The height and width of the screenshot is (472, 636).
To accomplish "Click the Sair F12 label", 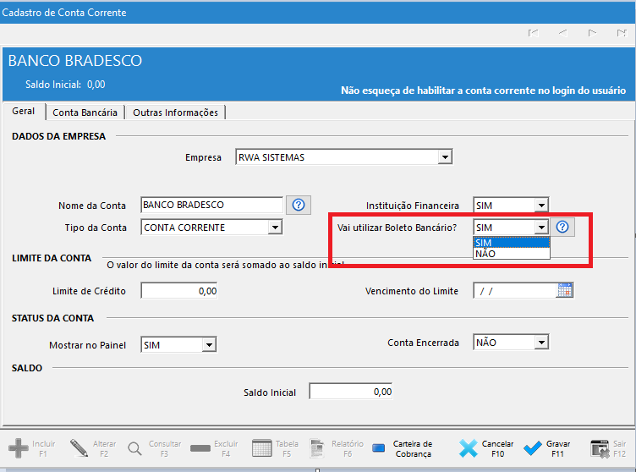I will pyautogui.click(x=619, y=449).
